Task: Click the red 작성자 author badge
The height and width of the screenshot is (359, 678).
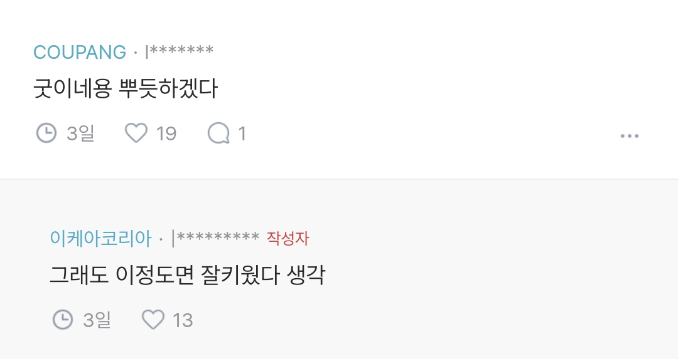Action: 288,238
